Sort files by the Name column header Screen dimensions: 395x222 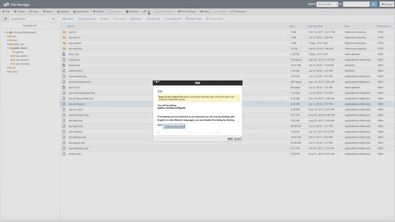coord(71,26)
